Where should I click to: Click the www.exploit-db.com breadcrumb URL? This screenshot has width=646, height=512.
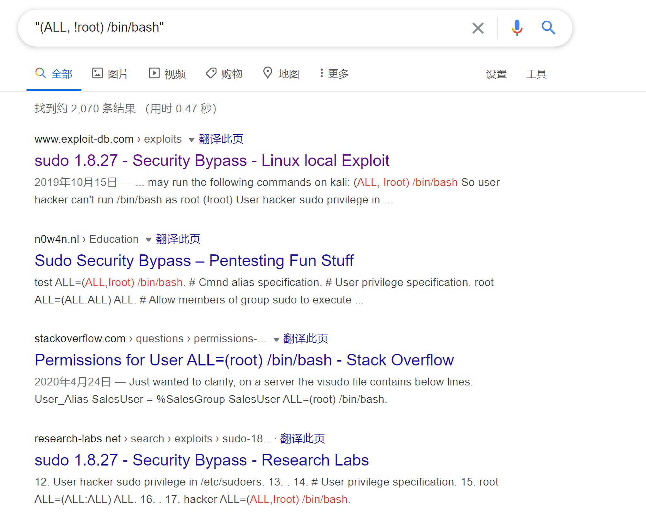click(x=108, y=139)
